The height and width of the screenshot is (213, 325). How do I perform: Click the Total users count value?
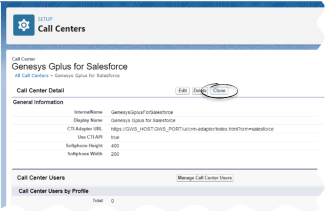click(x=112, y=200)
